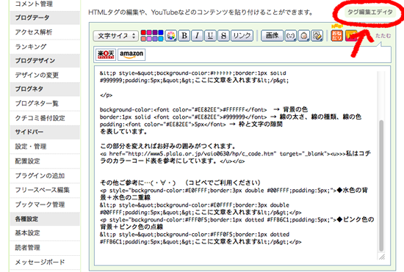404x272 pixels.
Task: Toggle underline formatting
Action: tap(210, 36)
